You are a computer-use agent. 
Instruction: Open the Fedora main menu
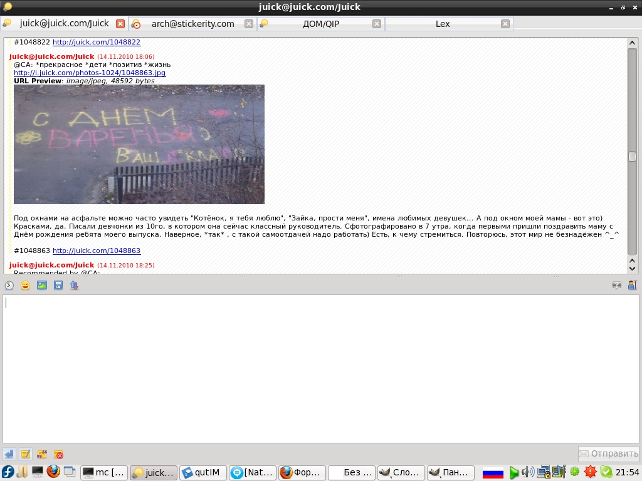(x=8, y=472)
